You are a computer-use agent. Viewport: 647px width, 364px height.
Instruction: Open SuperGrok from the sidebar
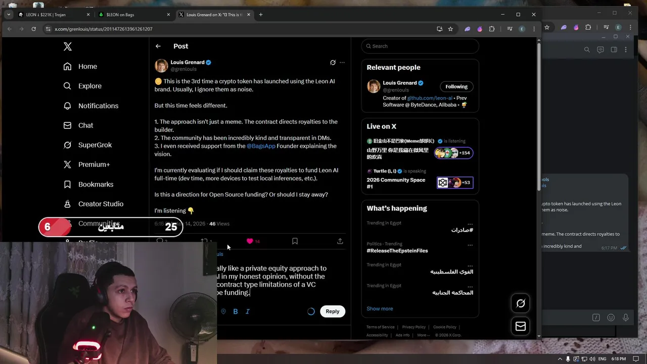click(x=87, y=145)
